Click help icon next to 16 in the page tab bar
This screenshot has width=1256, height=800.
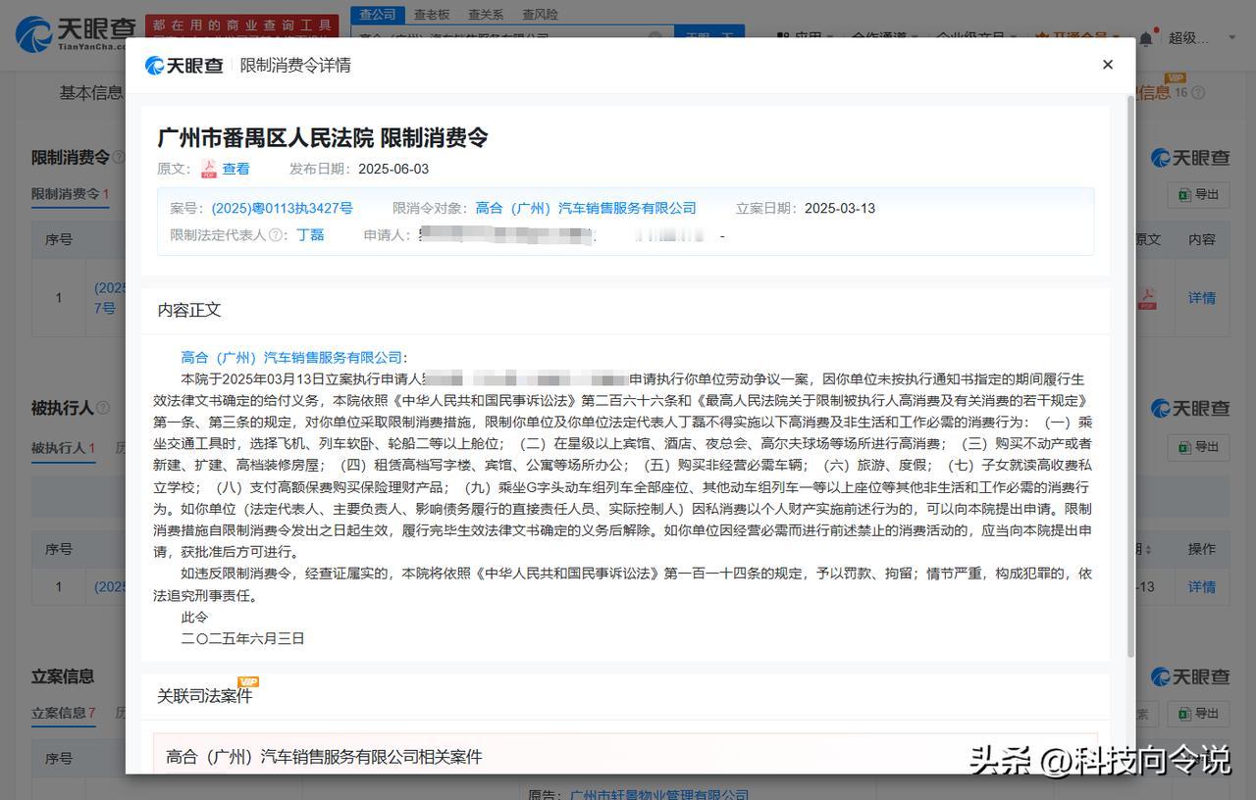[x=1198, y=93]
